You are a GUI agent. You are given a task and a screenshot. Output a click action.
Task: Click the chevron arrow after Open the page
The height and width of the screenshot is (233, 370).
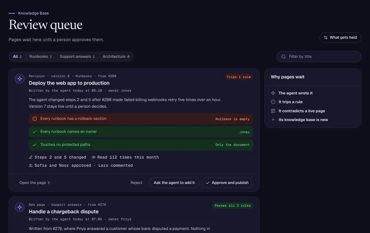[x=49, y=183]
